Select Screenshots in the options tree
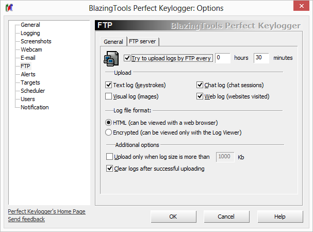 point(36,41)
